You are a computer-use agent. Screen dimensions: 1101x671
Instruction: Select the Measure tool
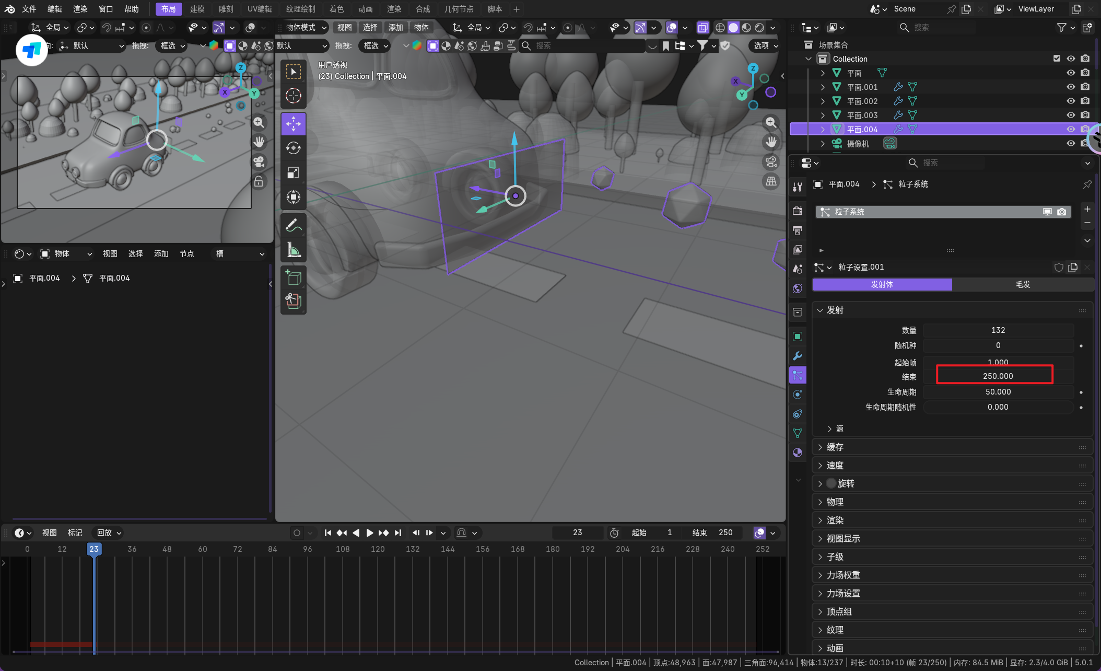pos(293,250)
